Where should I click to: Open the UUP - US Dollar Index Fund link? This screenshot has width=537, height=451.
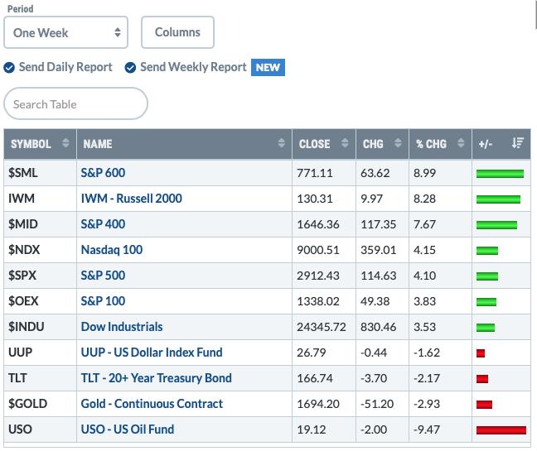(x=152, y=353)
